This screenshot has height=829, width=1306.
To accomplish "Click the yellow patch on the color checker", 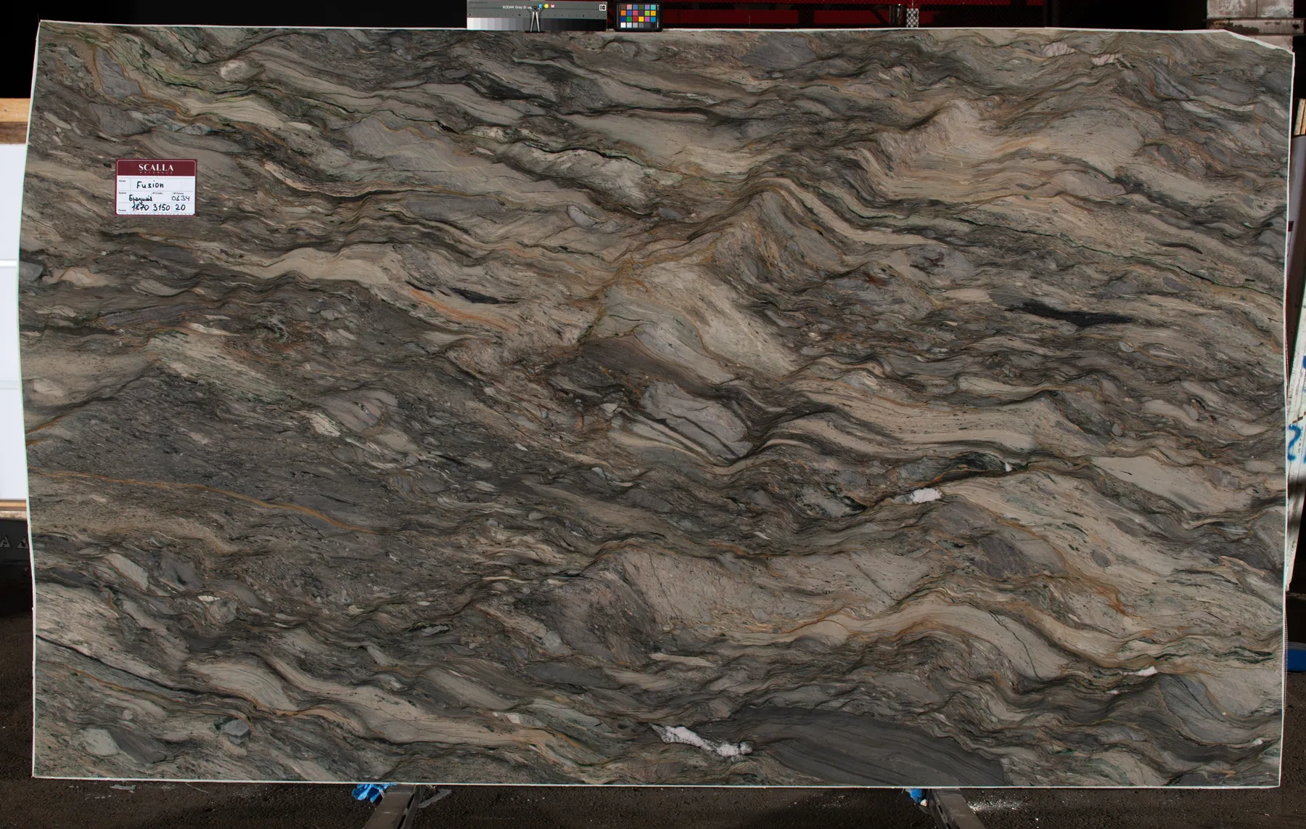I will click(x=641, y=19).
